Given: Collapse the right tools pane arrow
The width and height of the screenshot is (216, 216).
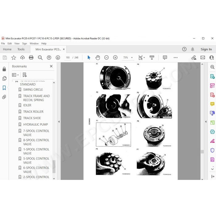Looking at the screenshot, I should pos(206,122).
